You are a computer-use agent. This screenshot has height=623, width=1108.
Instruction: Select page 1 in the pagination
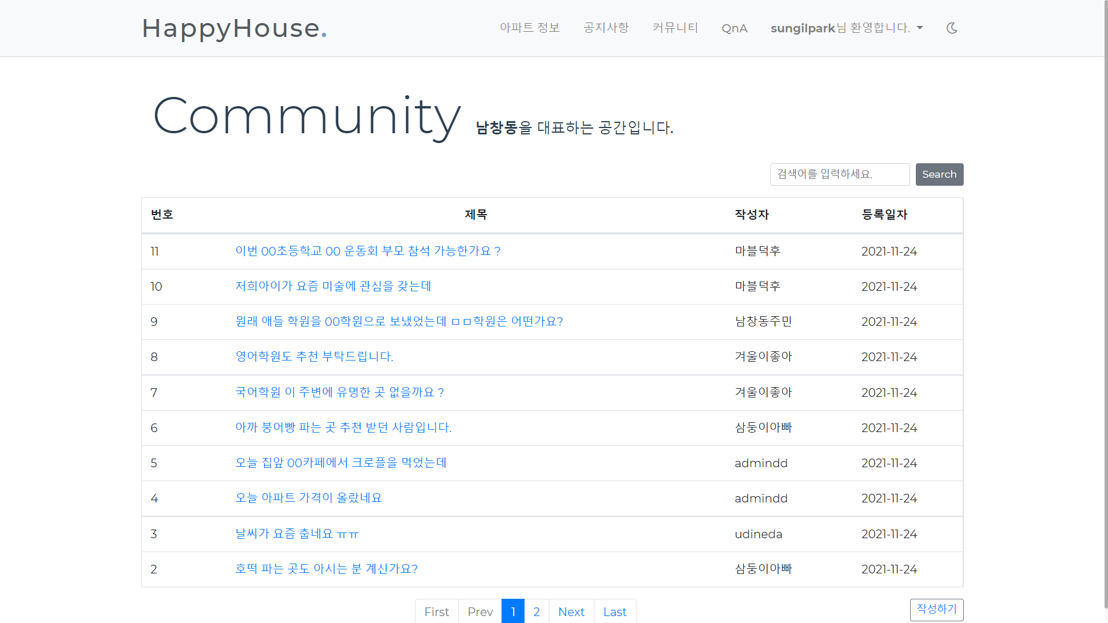click(x=512, y=611)
